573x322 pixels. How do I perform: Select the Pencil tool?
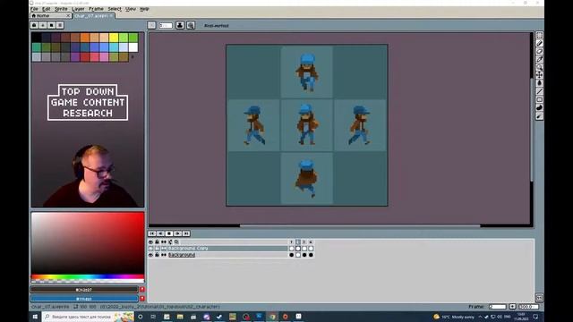(539, 43)
